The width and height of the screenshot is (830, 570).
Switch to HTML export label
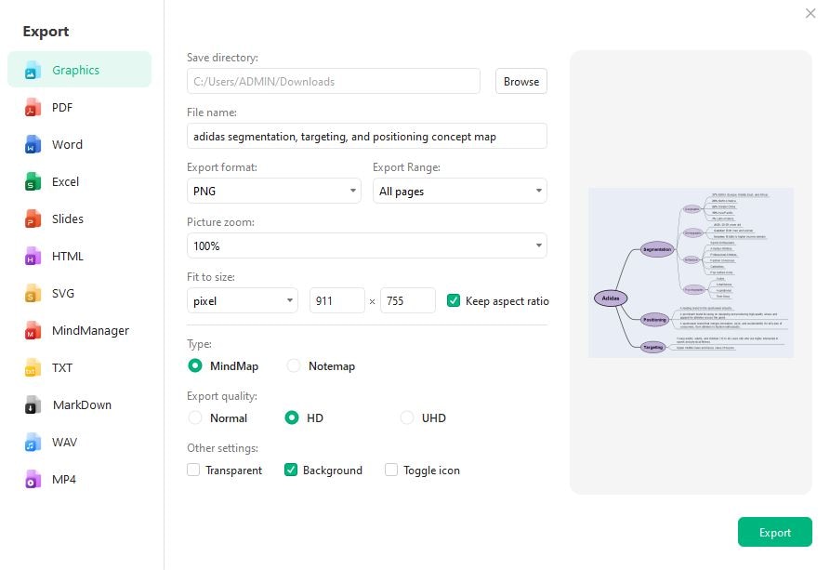coord(68,257)
